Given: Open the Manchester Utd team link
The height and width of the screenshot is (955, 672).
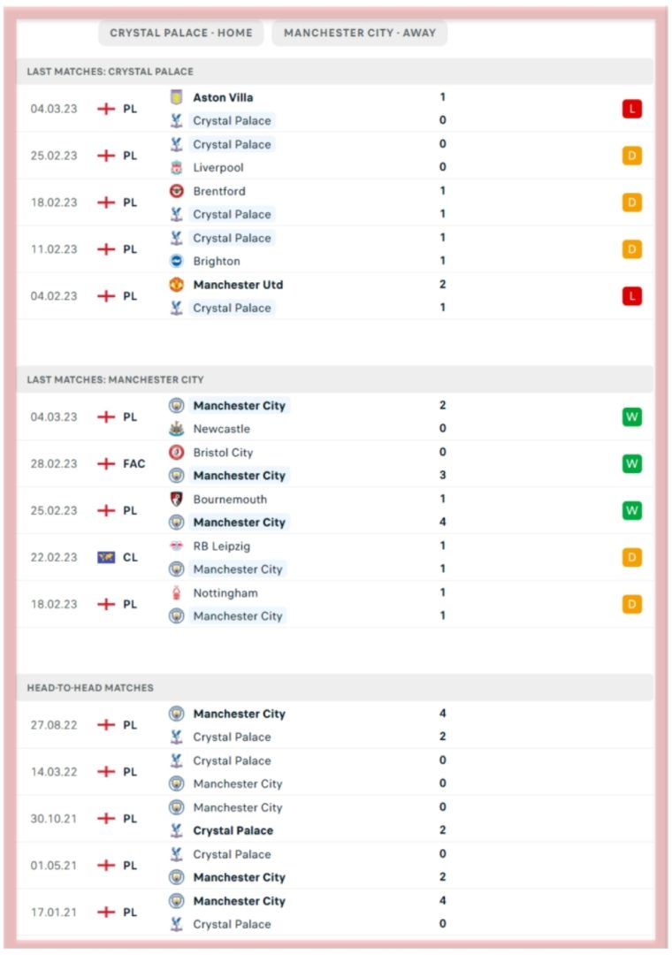Looking at the screenshot, I should [x=238, y=285].
